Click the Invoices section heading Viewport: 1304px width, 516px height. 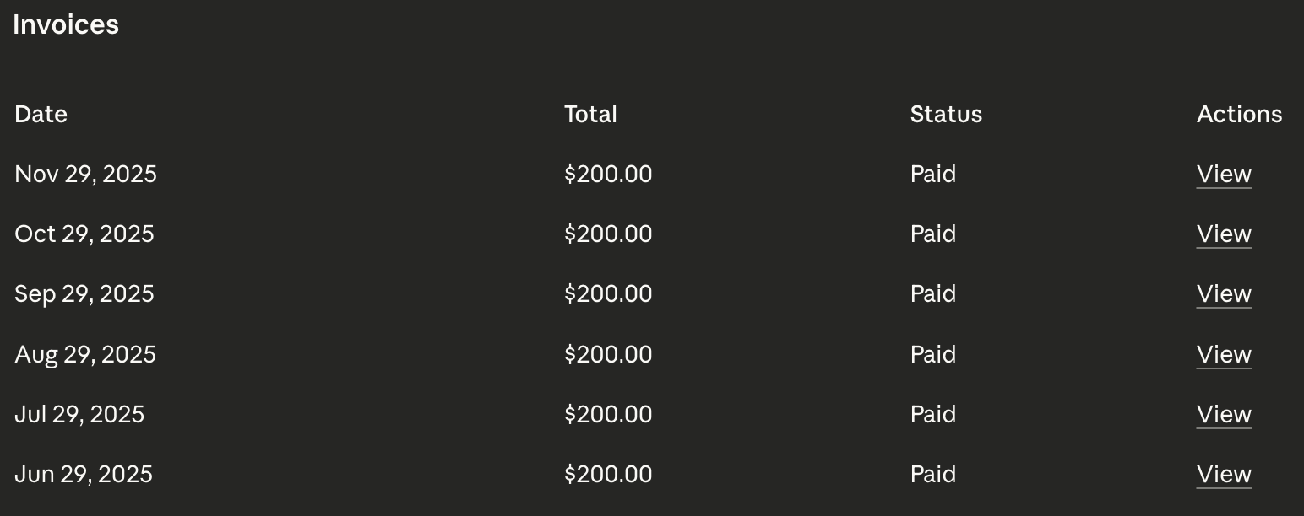[66, 24]
